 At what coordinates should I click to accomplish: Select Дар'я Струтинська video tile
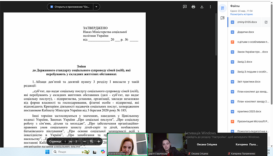pyautogui.click(x=168, y=144)
